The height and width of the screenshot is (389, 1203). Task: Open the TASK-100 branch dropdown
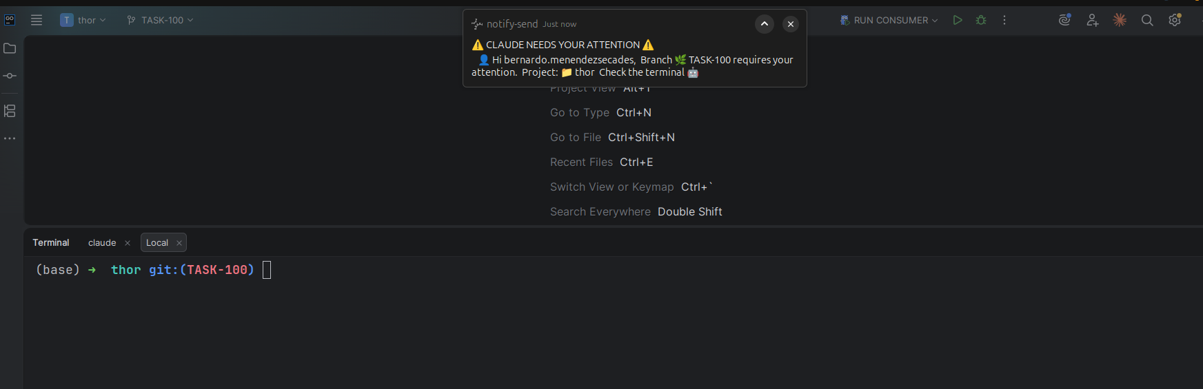click(160, 20)
